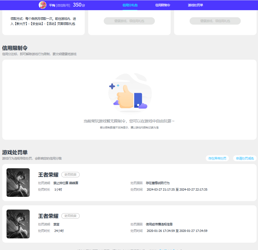Switch to the 信用分礼包 tab
This screenshot has width=258, height=250.
[x=130, y=5]
